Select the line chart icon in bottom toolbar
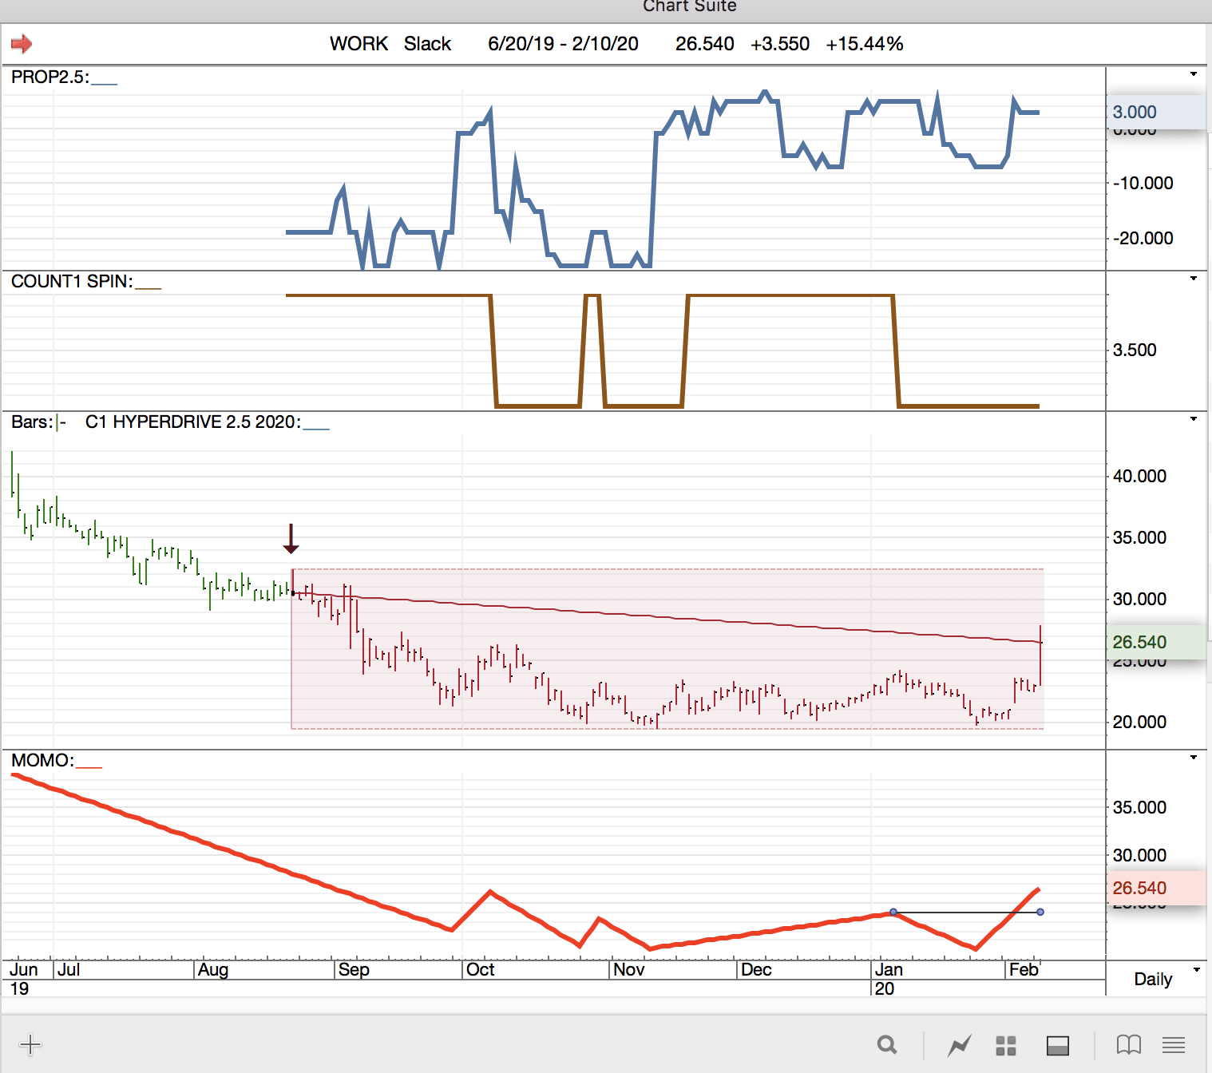The width and height of the screenshot is (1212, 1073). tap(959, 1044)
